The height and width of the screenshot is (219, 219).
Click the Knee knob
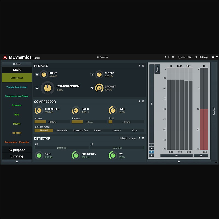(x=113, y=111)
